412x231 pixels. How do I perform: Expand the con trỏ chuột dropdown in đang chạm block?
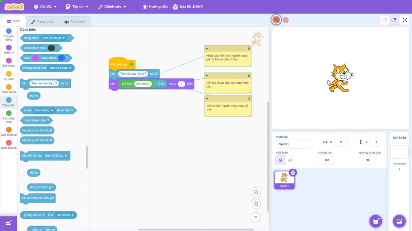pyautogui.click(x=54, y=38)
